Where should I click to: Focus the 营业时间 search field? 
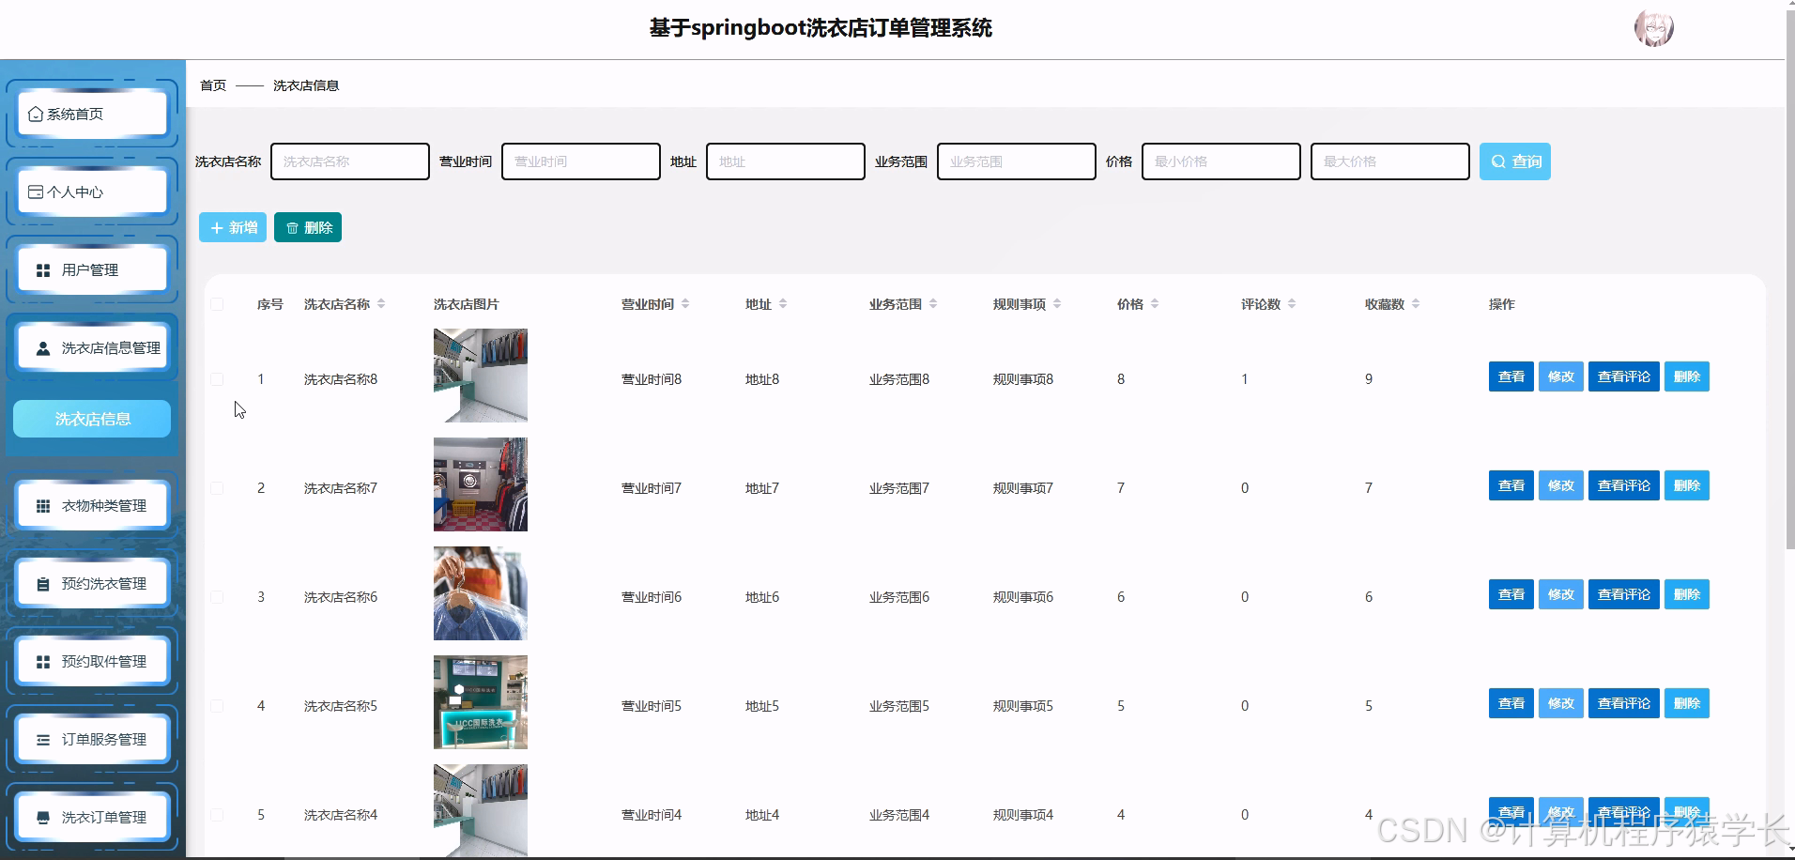tap(581, 161)
